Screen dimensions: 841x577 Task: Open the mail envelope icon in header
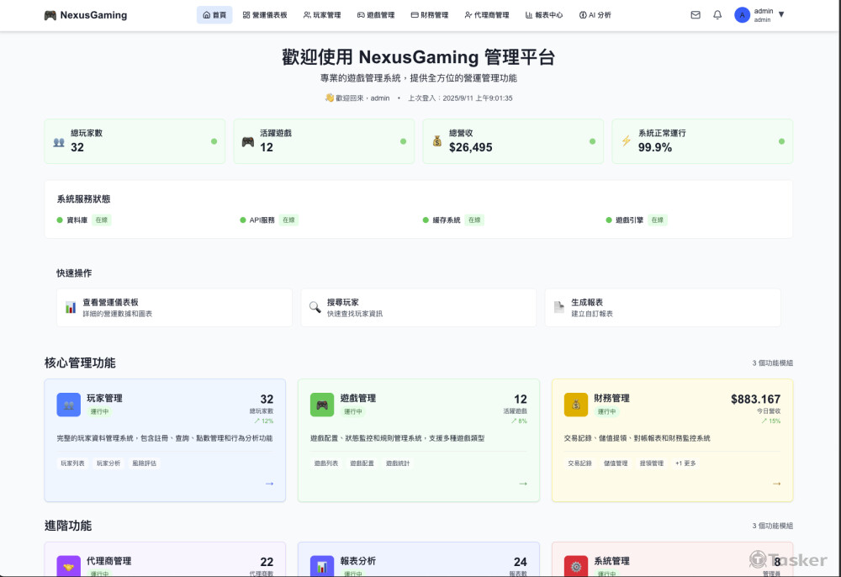696,15
